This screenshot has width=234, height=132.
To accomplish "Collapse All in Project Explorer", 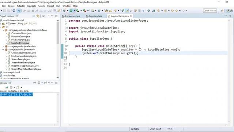I will coord(34,16).
